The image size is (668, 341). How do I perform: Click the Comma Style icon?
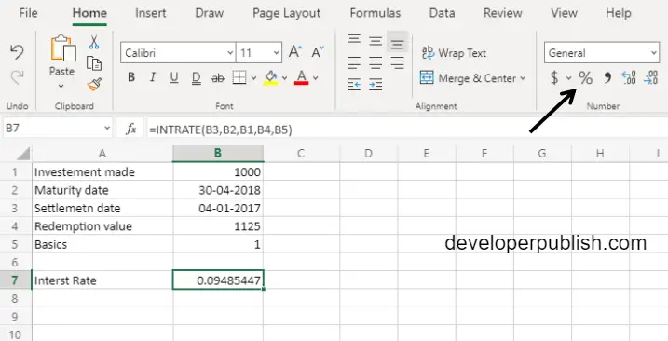click(x=607, y=78)
